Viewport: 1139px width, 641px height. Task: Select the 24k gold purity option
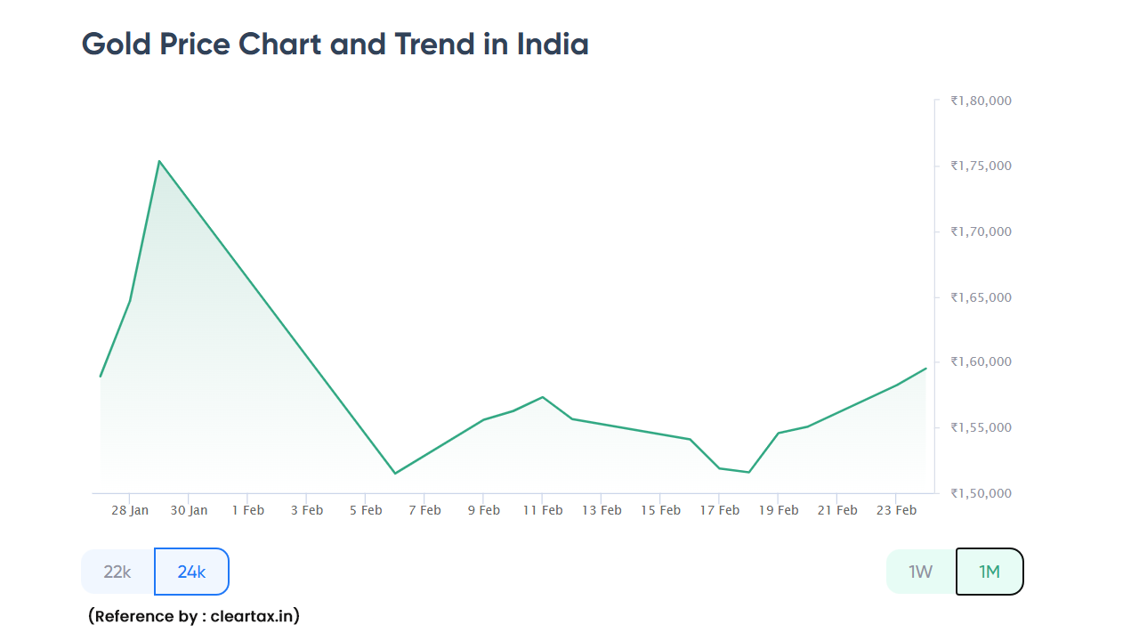(191, 572)
